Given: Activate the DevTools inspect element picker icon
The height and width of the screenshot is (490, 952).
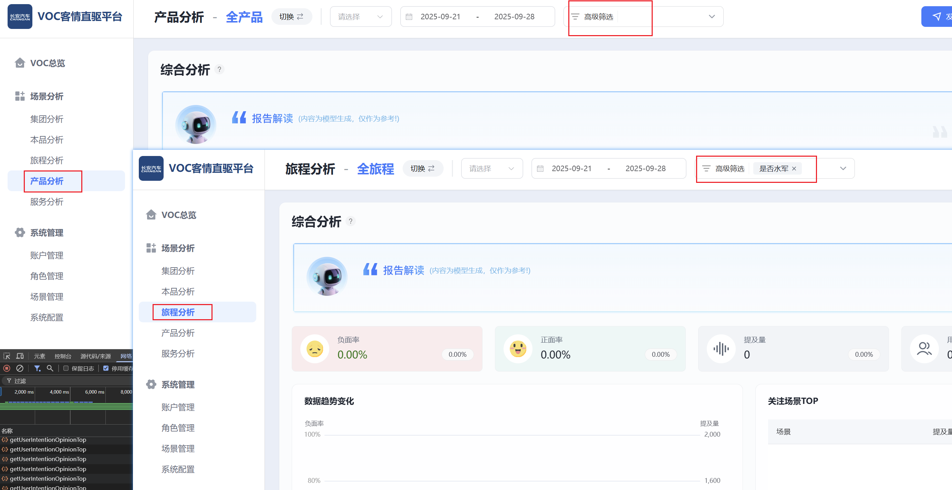Looking at the screenshot, I should point(7,356).
